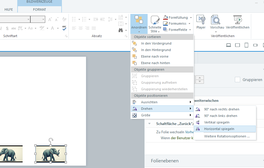The height and width of the screenshot is (168, 264).
Task: Click rotation handle above selected elephant
Action: pyautogui.click(x=51, y=140)
